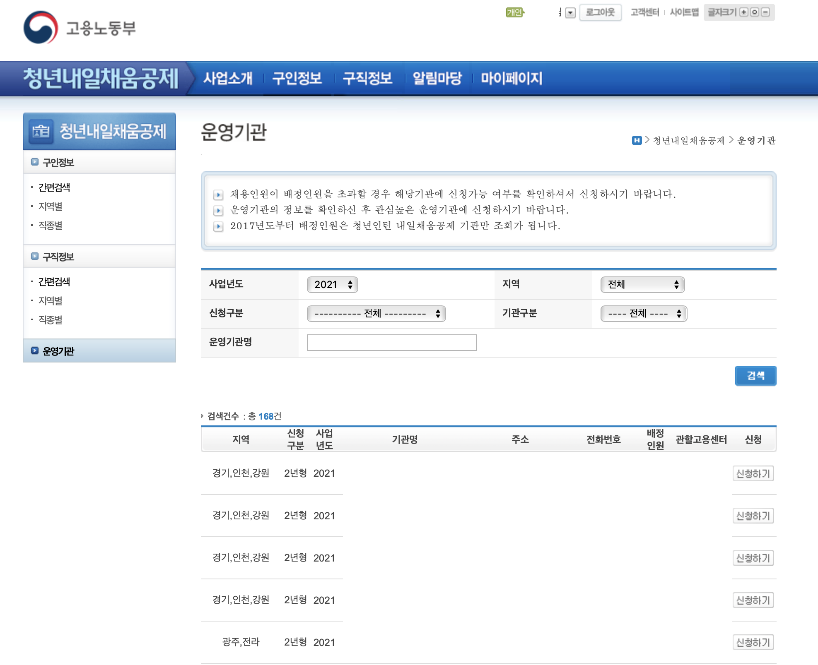Click the 로그아웃 button
This screenshot has width=818, height=665.
(x=600, y=12)
